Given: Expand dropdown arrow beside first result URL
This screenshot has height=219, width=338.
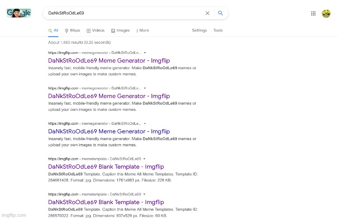Looking at the screenshot, I should click(x=145, y=53).
